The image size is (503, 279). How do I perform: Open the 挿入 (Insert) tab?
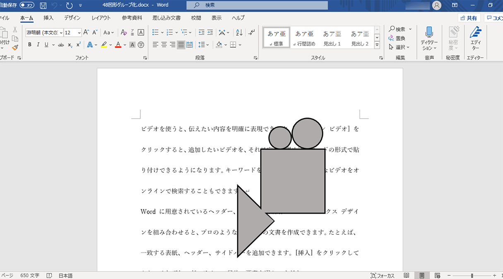pyautogui.click(x=48, y=18)
